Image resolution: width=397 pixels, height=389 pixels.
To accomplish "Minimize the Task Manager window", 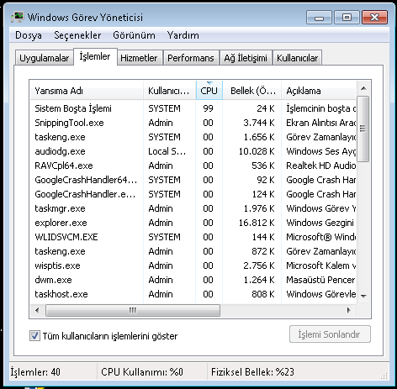I will pyautogui.click(x=319, y=18).
